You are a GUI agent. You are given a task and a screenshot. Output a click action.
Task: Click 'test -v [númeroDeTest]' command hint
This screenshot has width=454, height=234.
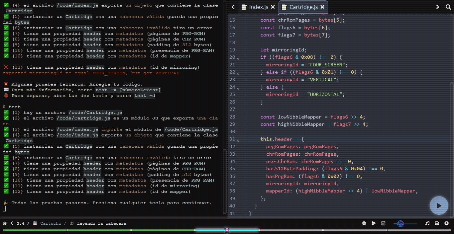(128, 90)
